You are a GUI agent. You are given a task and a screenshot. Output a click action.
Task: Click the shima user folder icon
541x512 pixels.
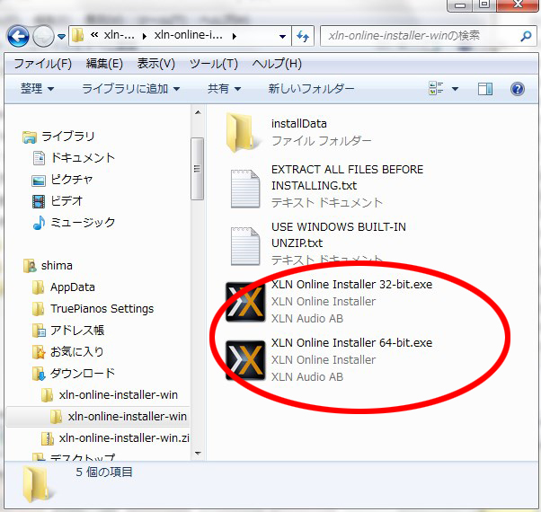30,266
